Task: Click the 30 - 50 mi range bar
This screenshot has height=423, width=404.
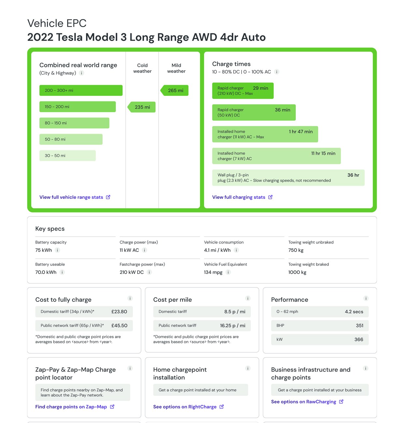Action: (x=67, y=155)
